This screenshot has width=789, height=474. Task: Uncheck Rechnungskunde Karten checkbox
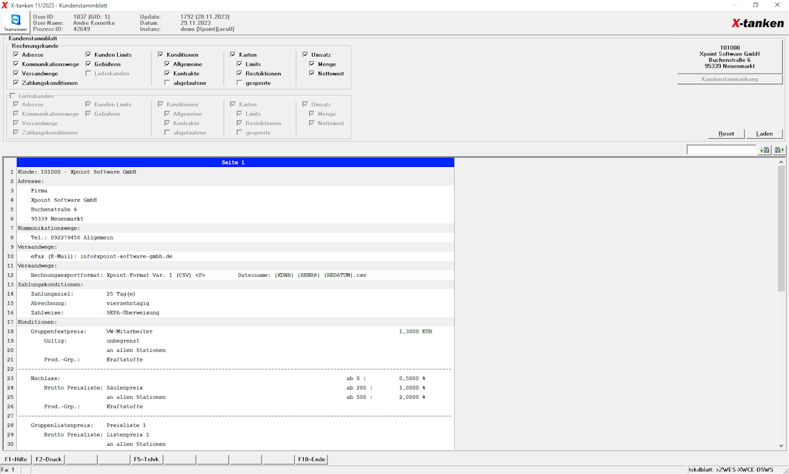tap(234, 55)
